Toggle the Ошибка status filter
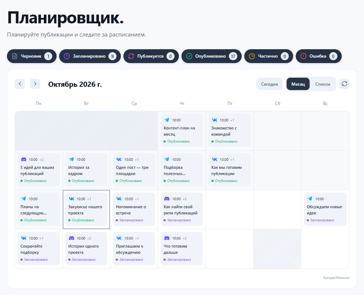This screenshot has height=295, width=364. pos(318,56)
